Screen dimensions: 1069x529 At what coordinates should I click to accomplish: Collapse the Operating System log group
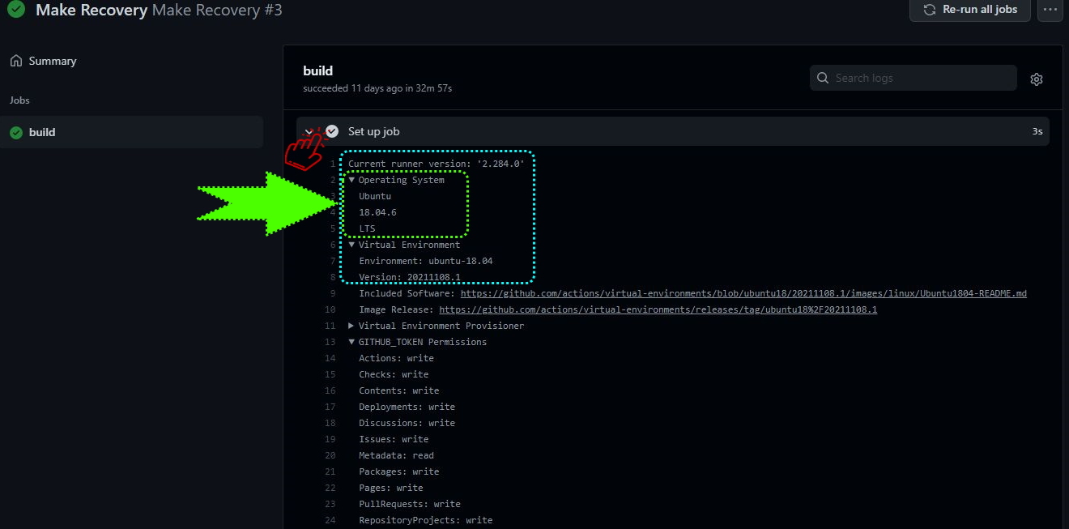[x=351, y=180]
